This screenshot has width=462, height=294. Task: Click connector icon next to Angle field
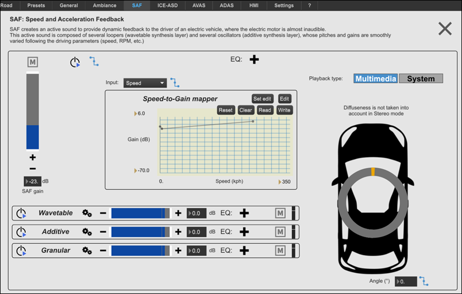[x=423, y=281]
